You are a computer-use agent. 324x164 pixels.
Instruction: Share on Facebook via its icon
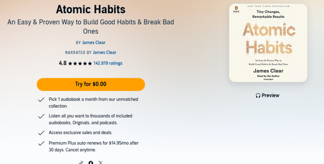[91, 163]
